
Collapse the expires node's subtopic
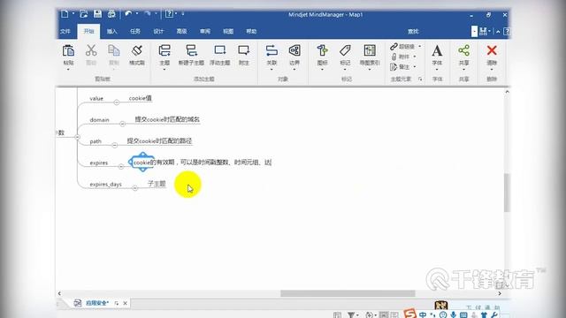pyautogui.click(x=121, y=167)
